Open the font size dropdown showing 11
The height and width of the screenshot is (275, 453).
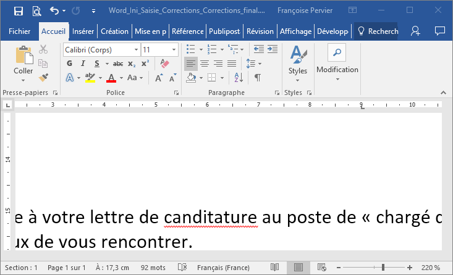coord(159,49)
